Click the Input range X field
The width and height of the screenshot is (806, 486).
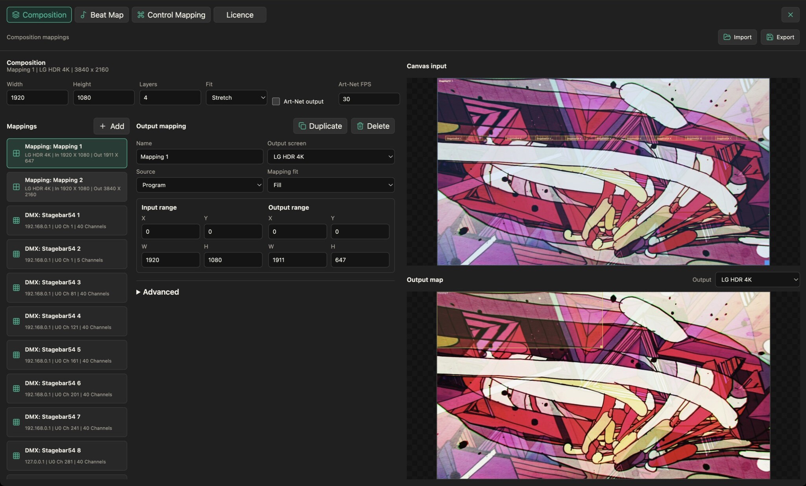pyautogui.click(x=170, y=232)
